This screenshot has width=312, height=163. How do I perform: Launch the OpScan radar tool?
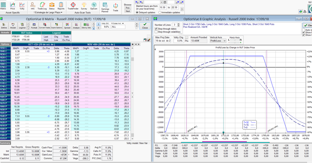[x=94, y=6]
